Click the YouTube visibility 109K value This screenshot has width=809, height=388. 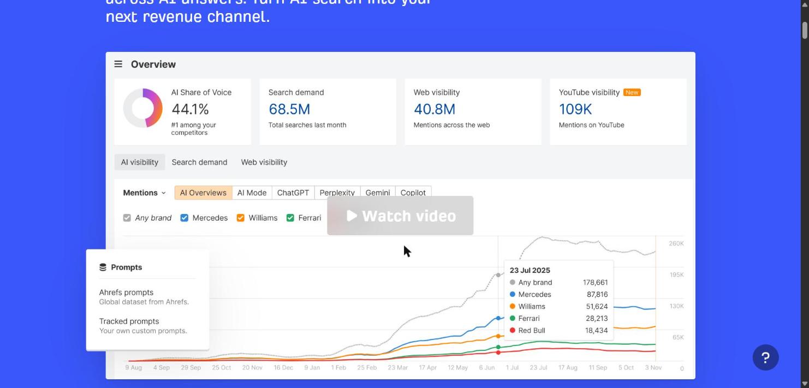pyautogui.click(x=575, y=109)
